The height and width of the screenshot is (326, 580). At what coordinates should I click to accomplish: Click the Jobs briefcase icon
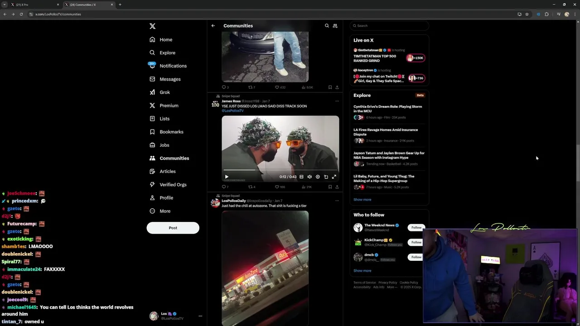[152, 145]
